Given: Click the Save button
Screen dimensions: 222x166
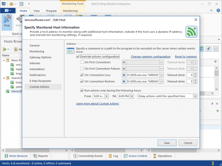Looking at the screenshot, I should point(167,143).
